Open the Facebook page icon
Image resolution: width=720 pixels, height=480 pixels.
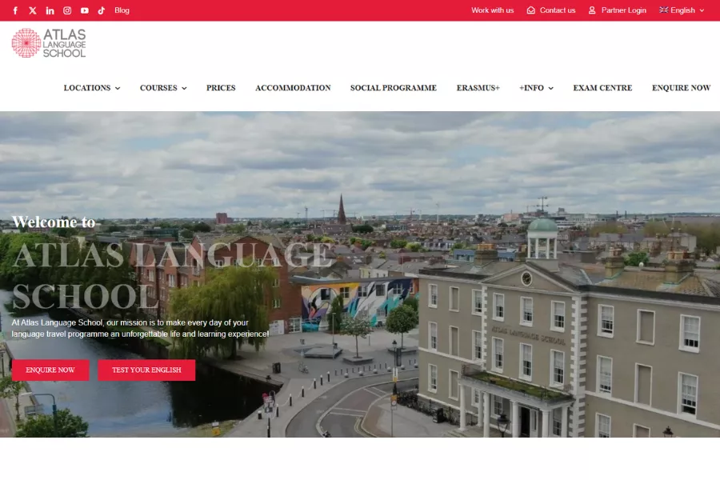click(15, 10)
